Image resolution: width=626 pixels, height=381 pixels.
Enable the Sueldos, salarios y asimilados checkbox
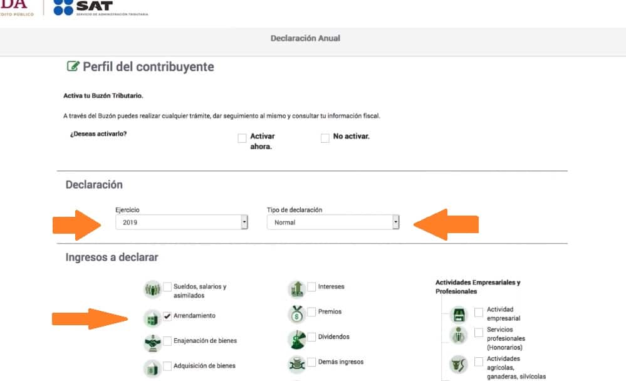pyautogui.click(x=167, y=287)
